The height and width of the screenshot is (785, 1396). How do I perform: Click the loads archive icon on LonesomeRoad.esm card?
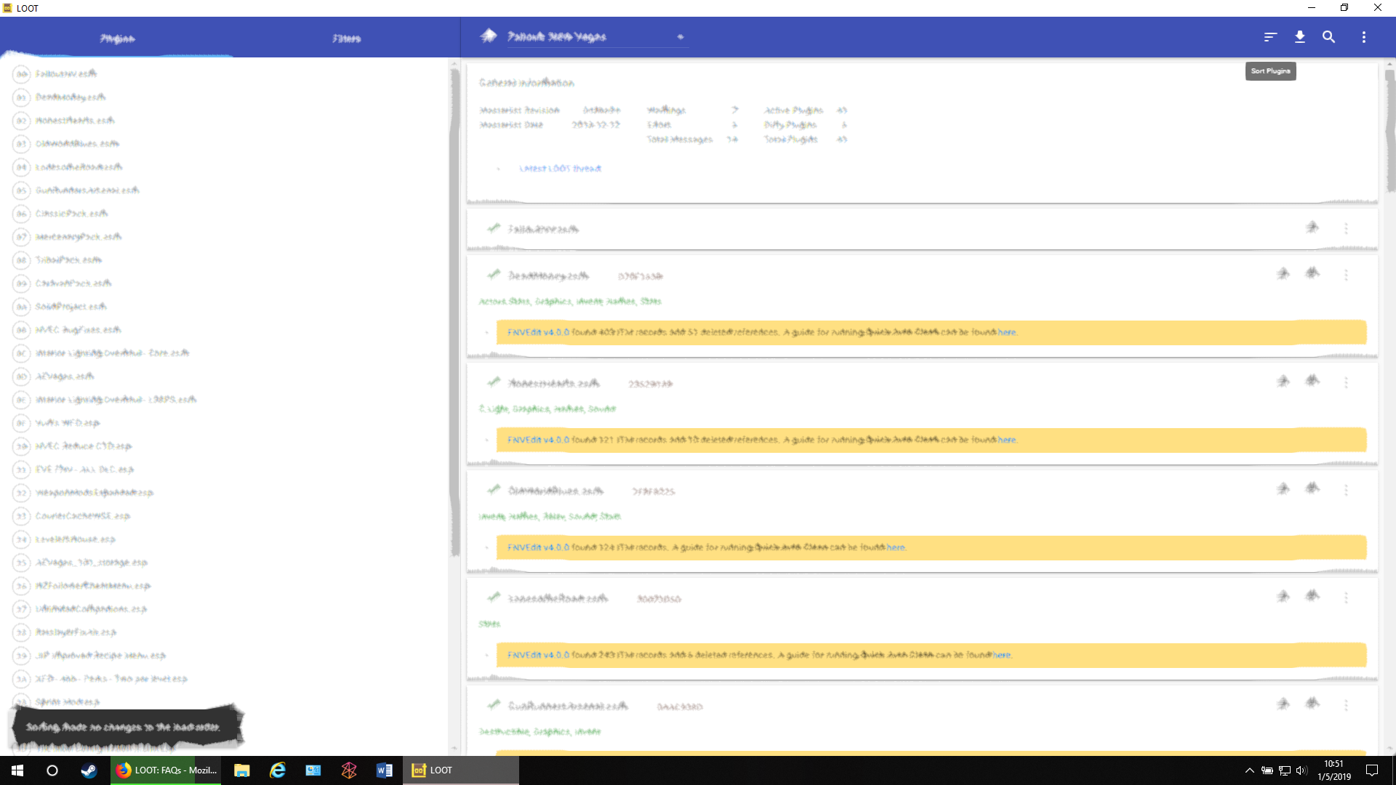tap(1312, 597)
